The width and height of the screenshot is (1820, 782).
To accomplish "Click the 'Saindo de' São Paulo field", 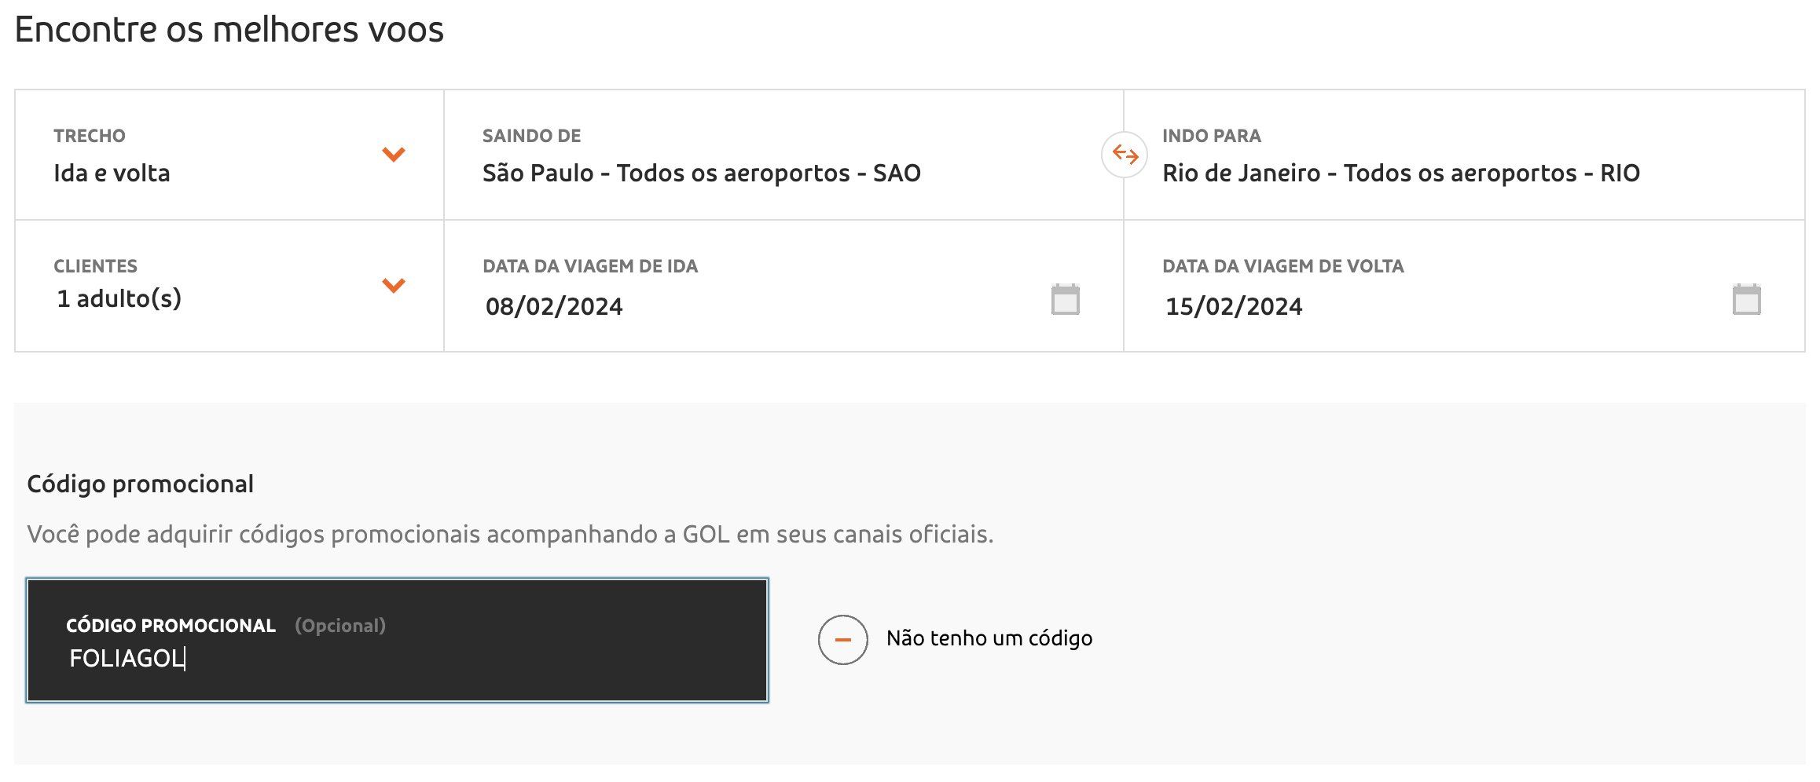I will click(x=783, y=155).
